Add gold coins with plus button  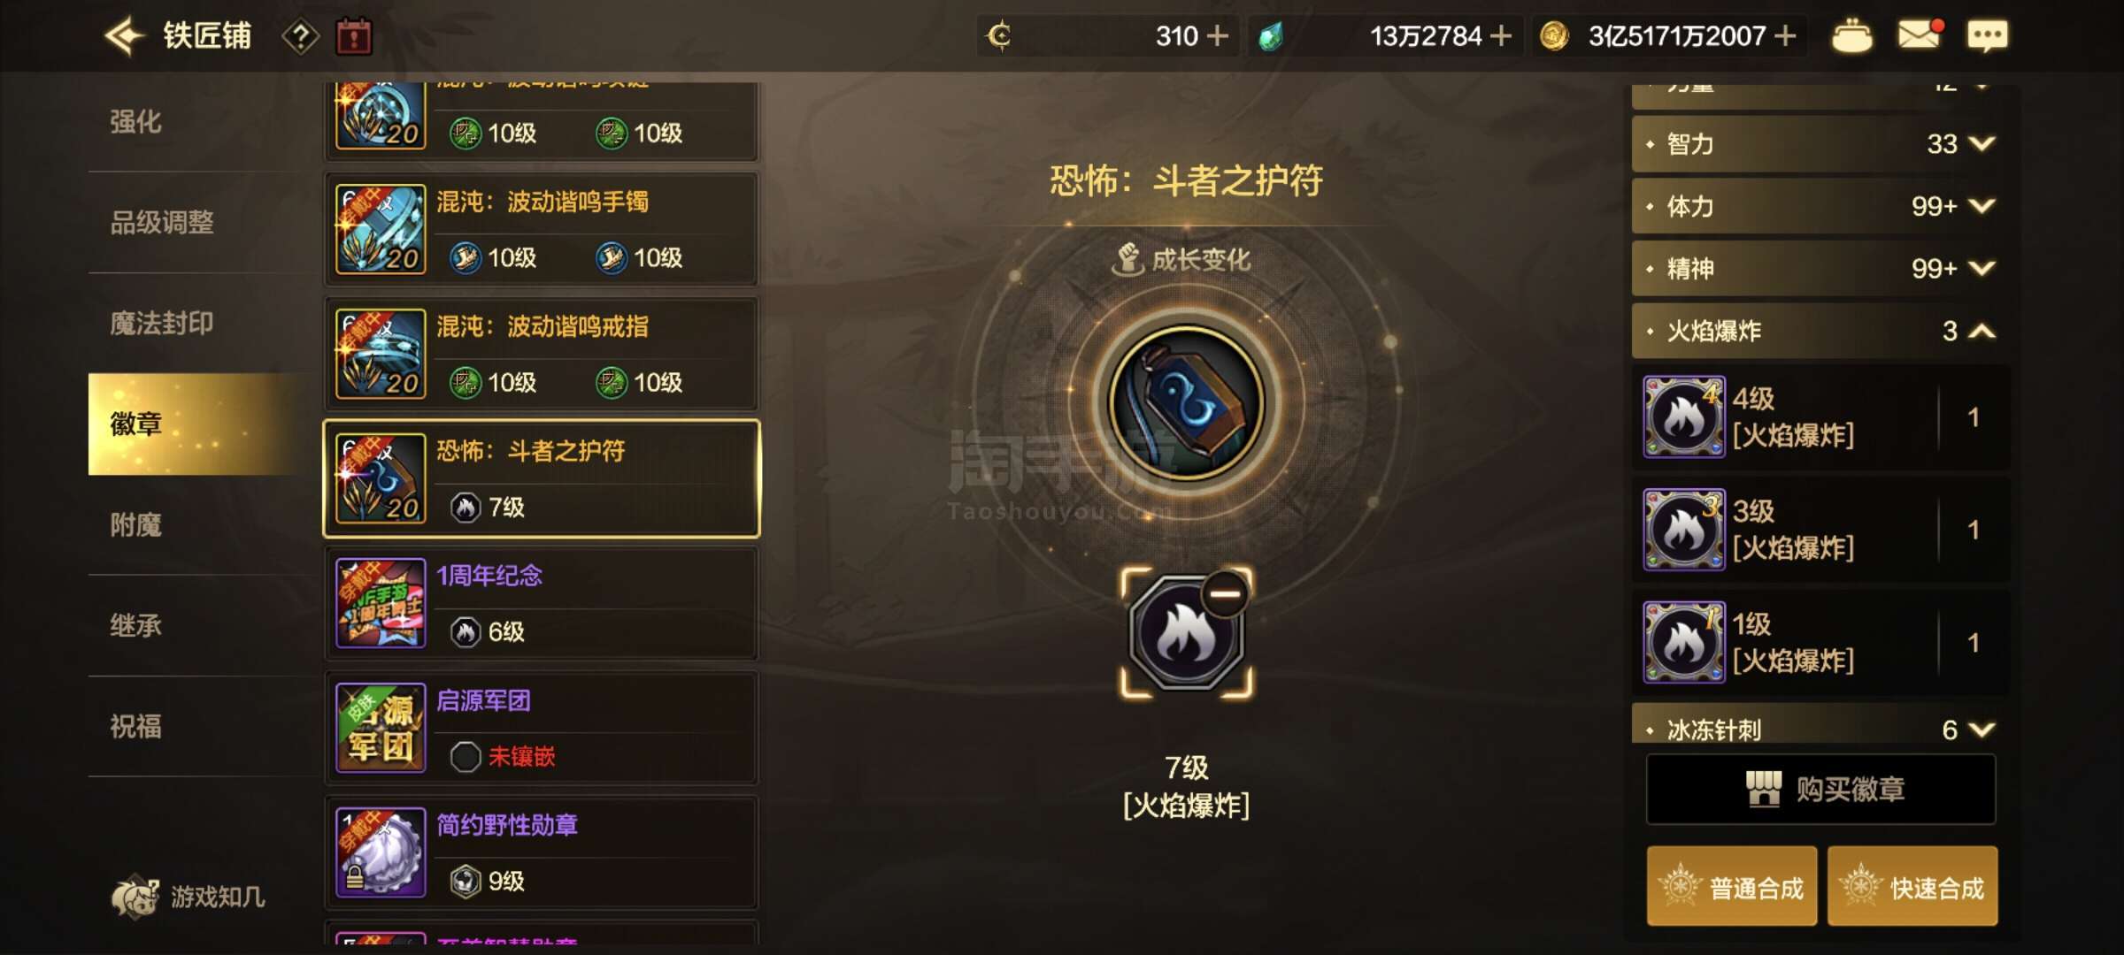pyautogui.click(x=1785, y=35)
